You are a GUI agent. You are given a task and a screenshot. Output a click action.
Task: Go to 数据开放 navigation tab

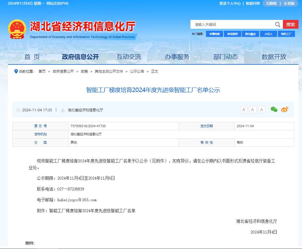(x=274, y=57)
